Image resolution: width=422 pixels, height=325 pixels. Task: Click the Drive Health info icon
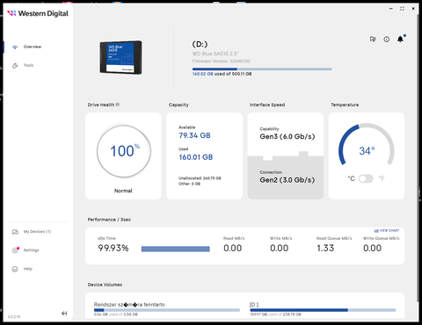coord(118,105)
